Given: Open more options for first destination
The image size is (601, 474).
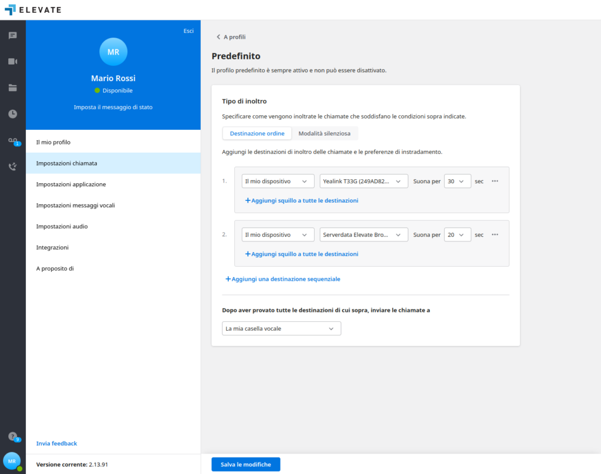Looking at the screenshot, I should coord(495,181).
